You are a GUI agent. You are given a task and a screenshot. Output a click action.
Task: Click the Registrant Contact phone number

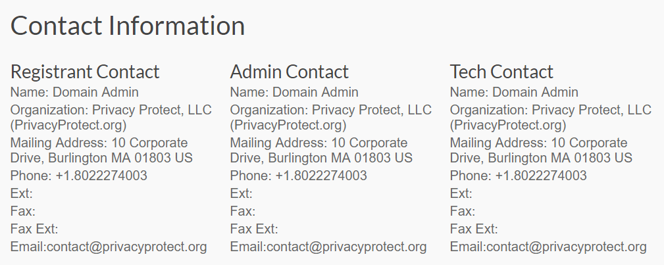click(101, 176)
